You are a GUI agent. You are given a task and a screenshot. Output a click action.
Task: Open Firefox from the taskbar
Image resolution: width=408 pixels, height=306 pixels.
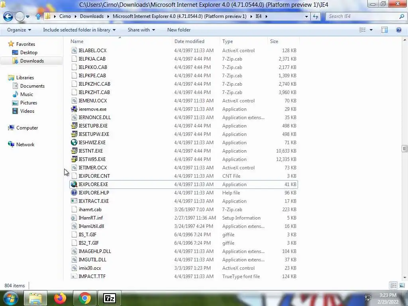pos(60,298)
